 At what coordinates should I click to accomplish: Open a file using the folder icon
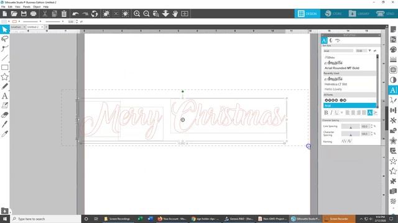tap(14, 14)
